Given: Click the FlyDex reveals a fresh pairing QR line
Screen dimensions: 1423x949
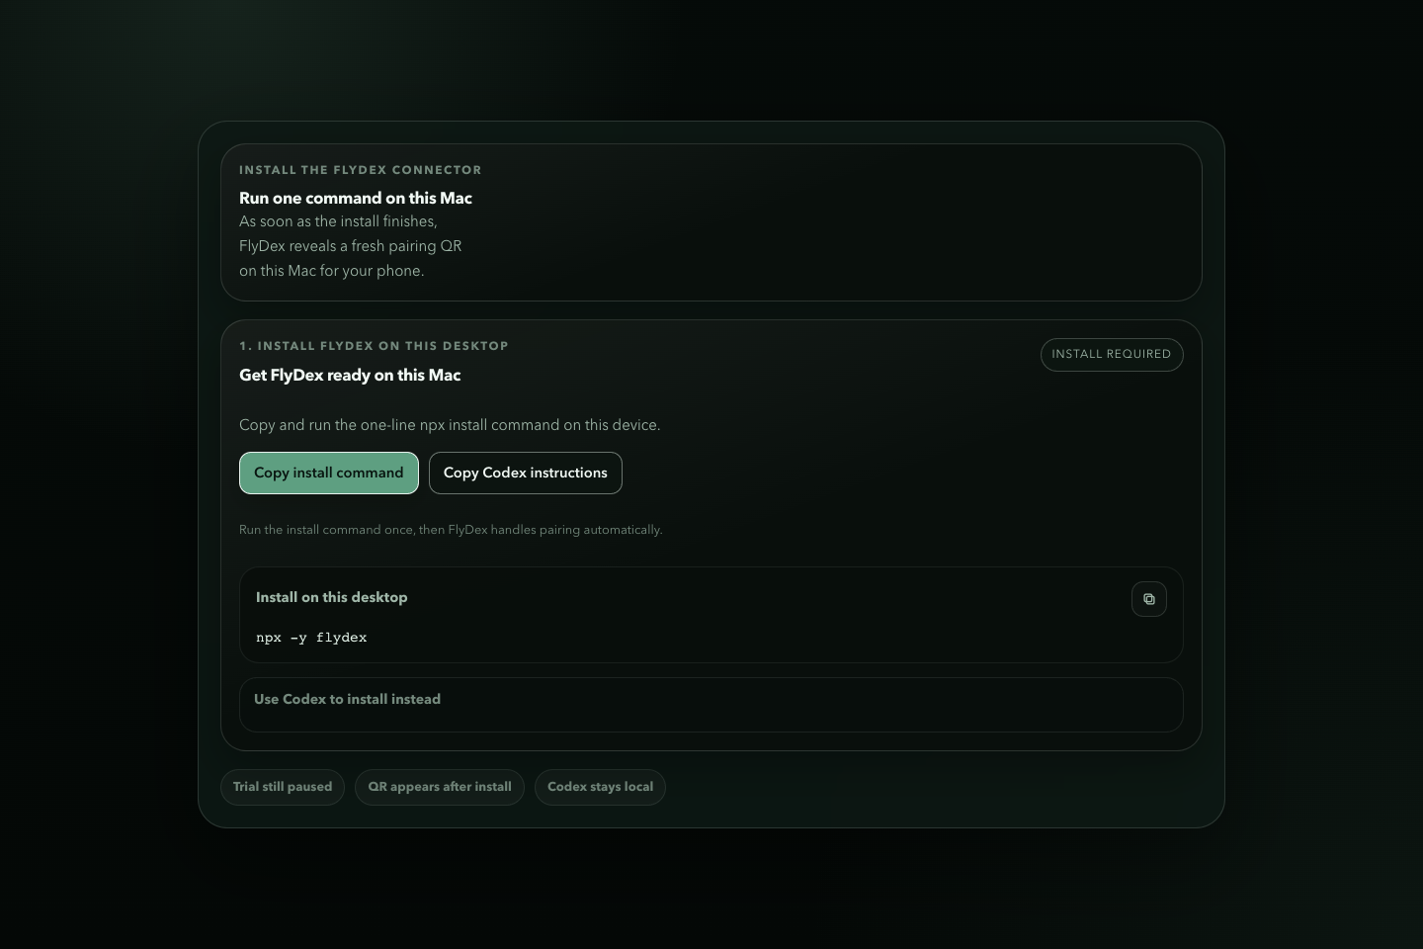Looking at the screenshot, I should coord(350,246).
